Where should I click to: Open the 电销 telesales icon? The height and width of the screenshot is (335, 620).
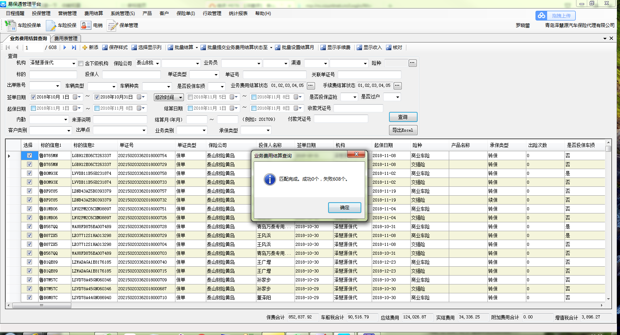pos(86,25)
